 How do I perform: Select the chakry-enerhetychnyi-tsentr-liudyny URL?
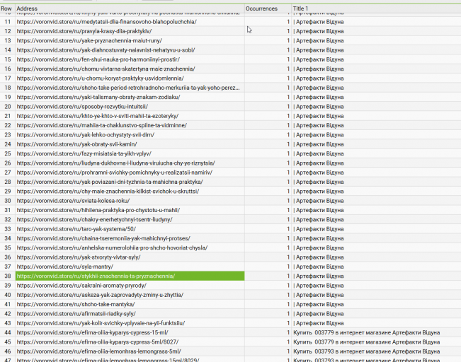pos(94,219)
